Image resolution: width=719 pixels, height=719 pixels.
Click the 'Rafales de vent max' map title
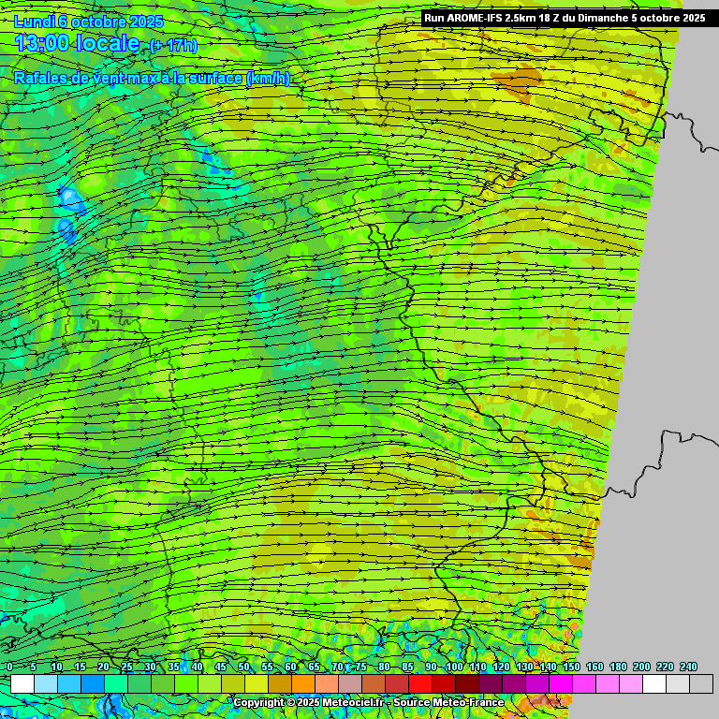click(152, 79)
